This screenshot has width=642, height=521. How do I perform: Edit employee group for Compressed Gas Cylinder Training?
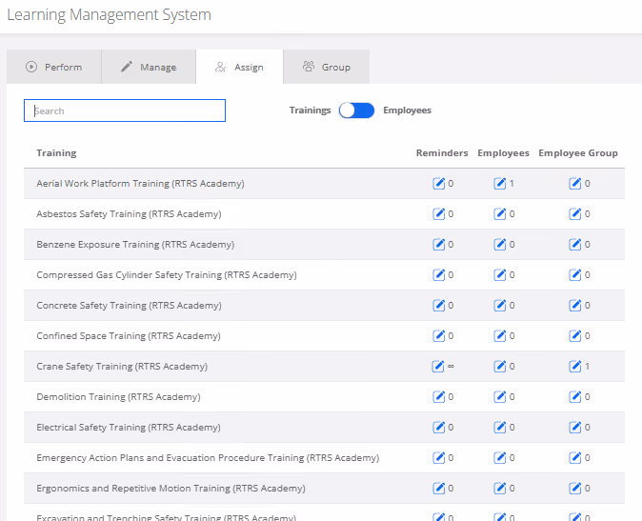[x=575, y=274]
